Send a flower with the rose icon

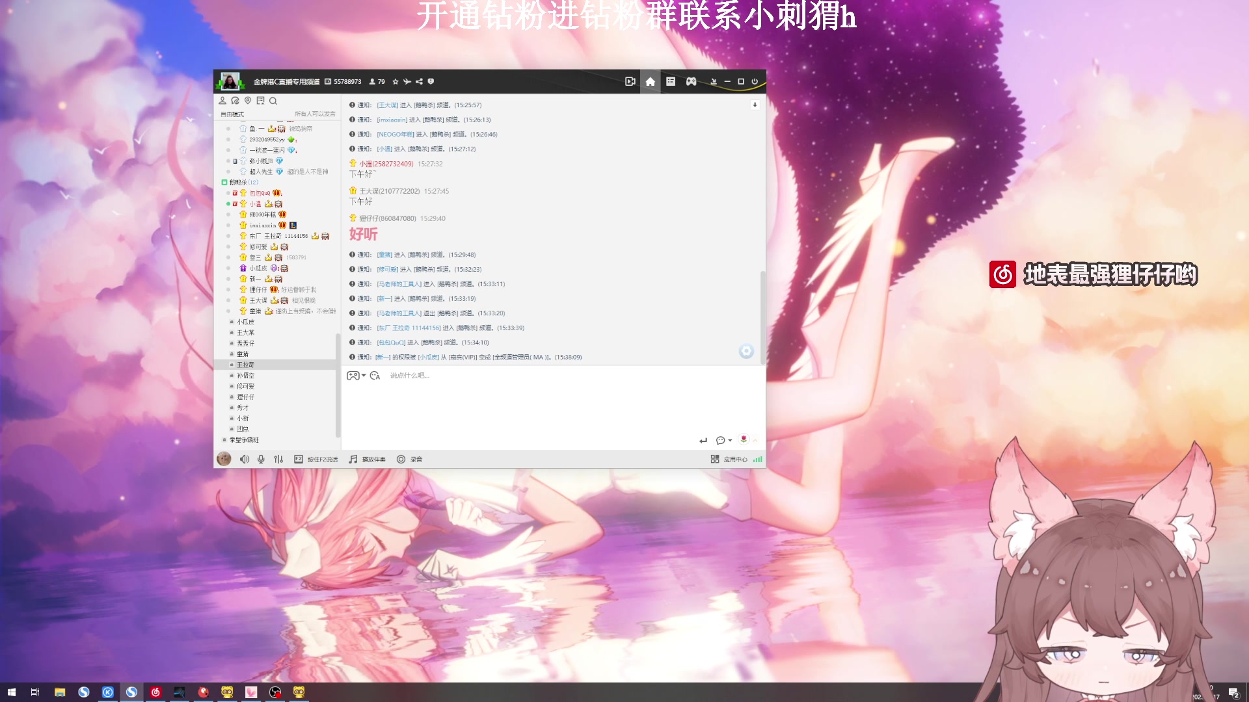(744, 439)
